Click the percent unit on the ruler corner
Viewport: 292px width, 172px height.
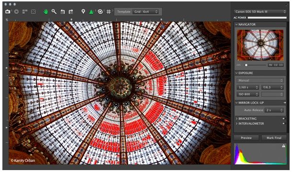click(x=7, y=20)
